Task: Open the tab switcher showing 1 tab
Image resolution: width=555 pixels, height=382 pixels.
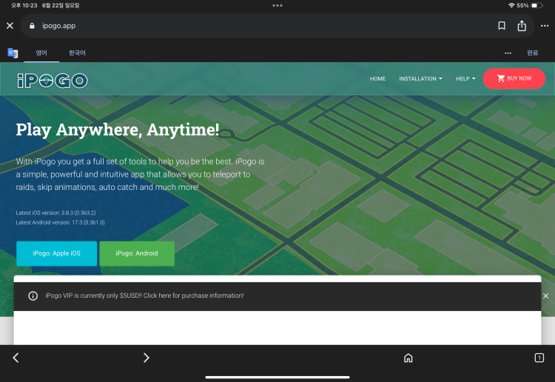Action: [539, 358]
